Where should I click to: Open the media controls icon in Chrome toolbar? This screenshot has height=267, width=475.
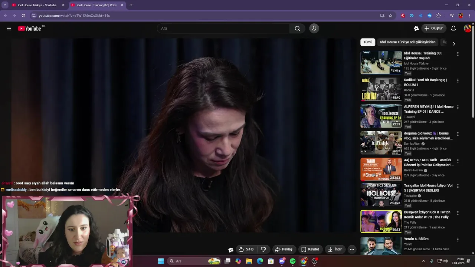(452, 16)
